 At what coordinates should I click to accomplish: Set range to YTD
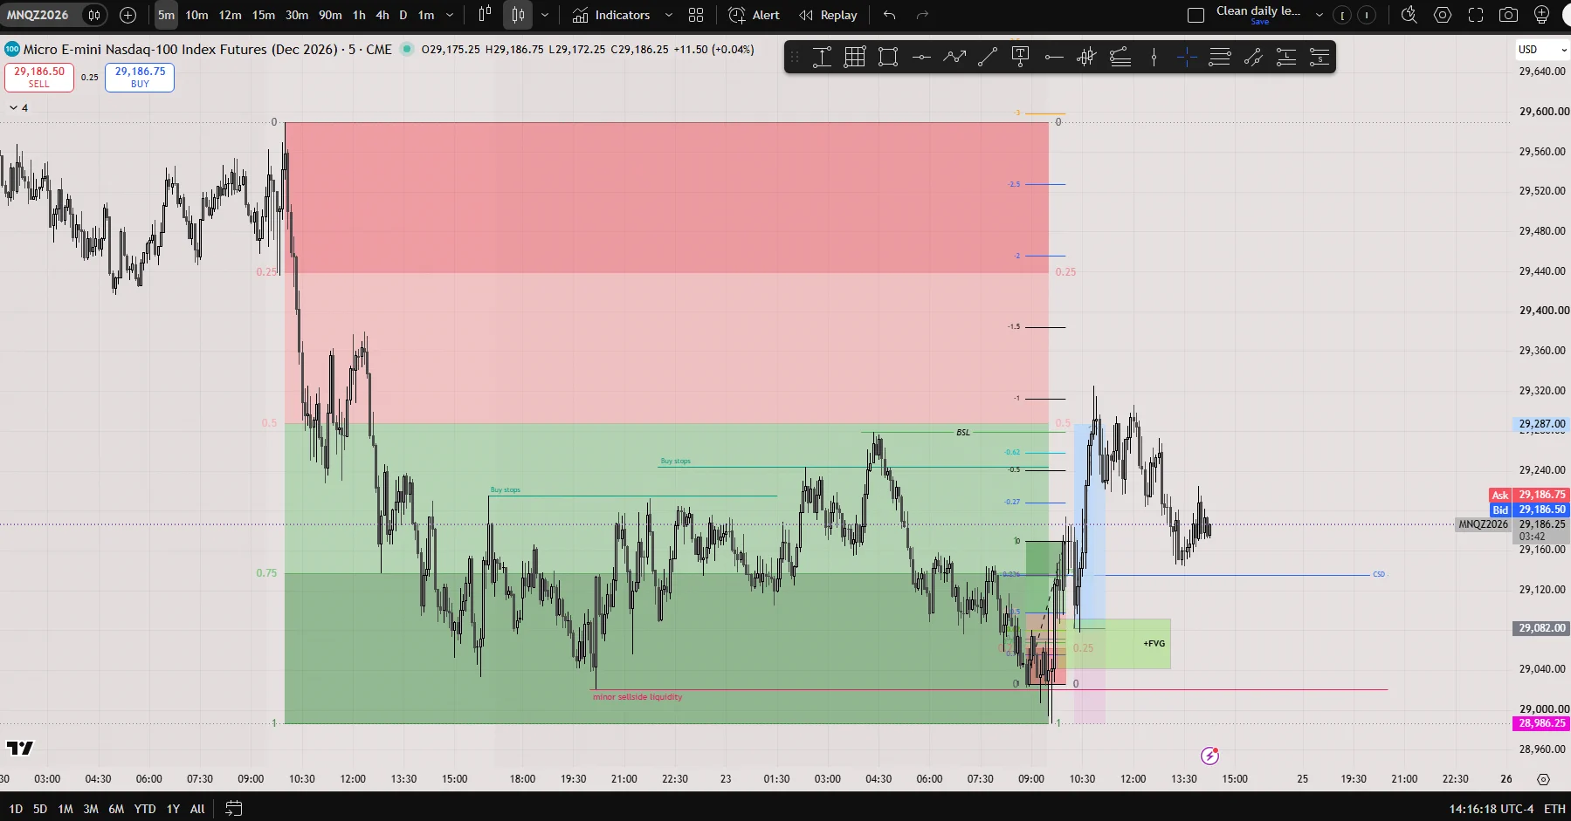tap(145, 809)
